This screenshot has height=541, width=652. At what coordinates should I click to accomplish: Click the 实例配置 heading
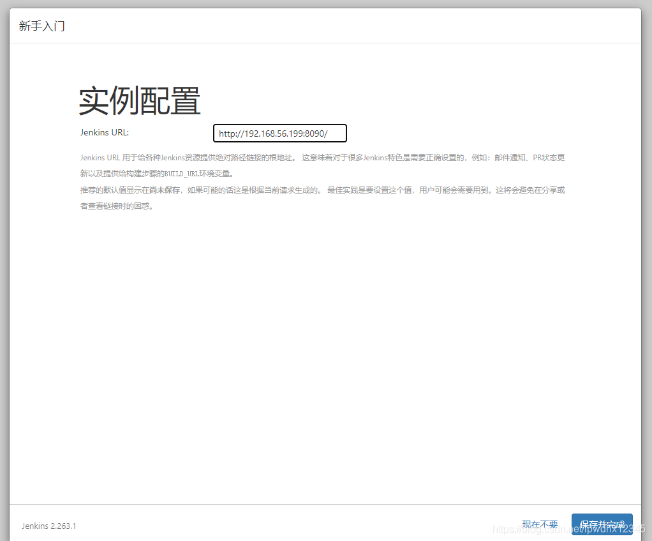click(140, 101)
